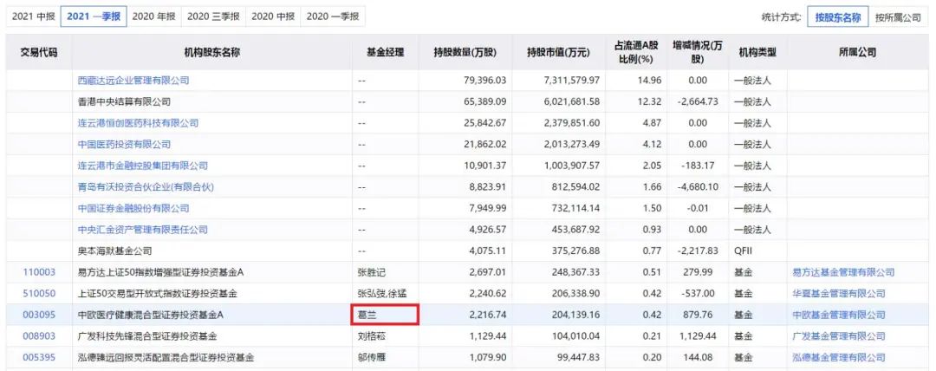This screenshot has width=936, height=371.
Task: Switch to the 2021 中报 tab
Action: [x=32, y=16]
